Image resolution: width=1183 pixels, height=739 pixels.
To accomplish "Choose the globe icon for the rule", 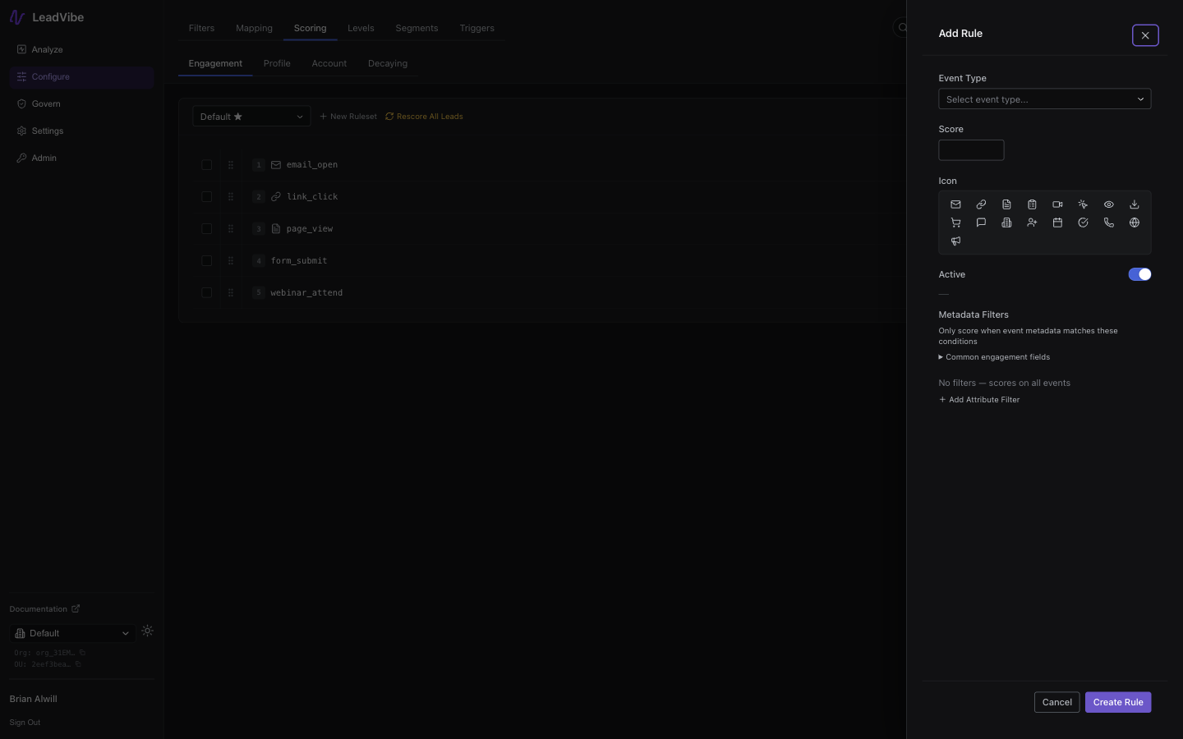I will pos(1135,223).
